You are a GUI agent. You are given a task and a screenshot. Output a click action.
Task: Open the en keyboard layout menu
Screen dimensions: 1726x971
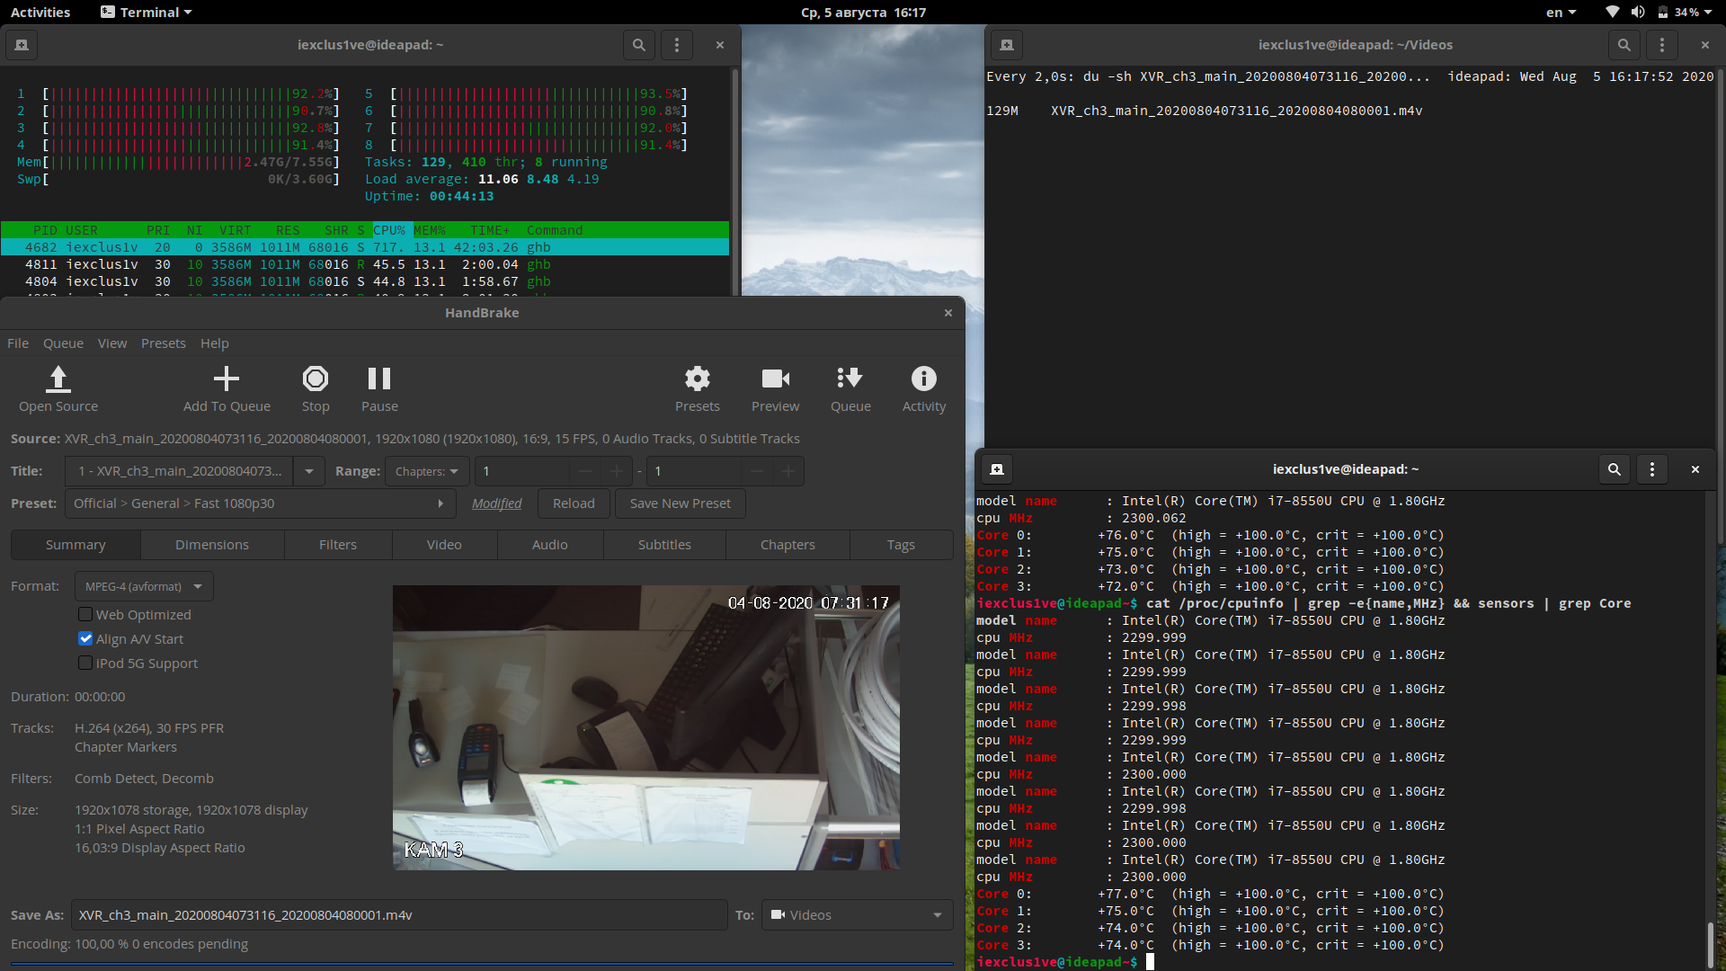tap(1561, 13)
